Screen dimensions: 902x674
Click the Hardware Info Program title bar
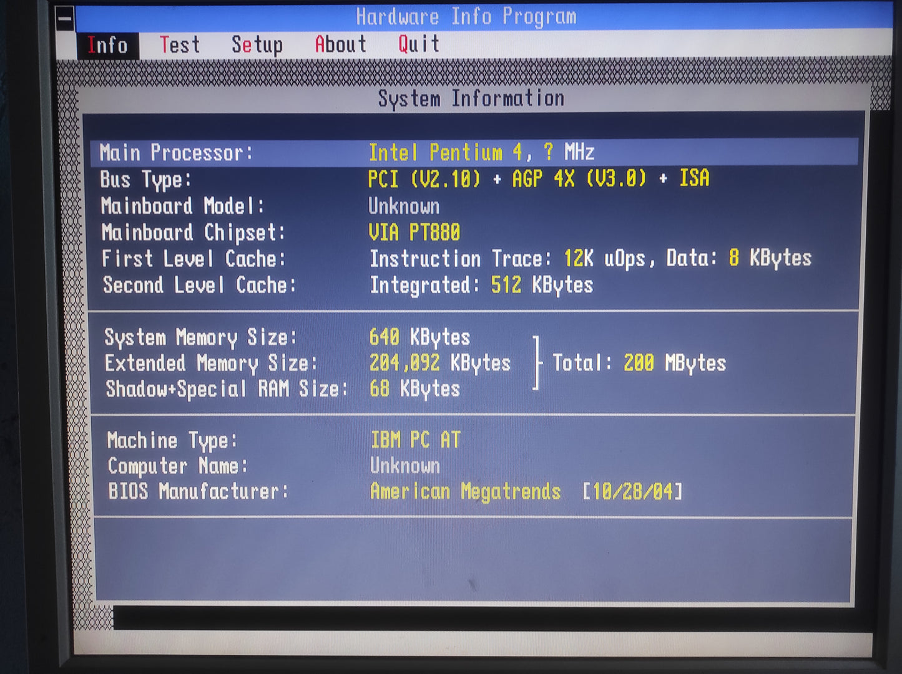pyautogui.click(x=466, y=17)
